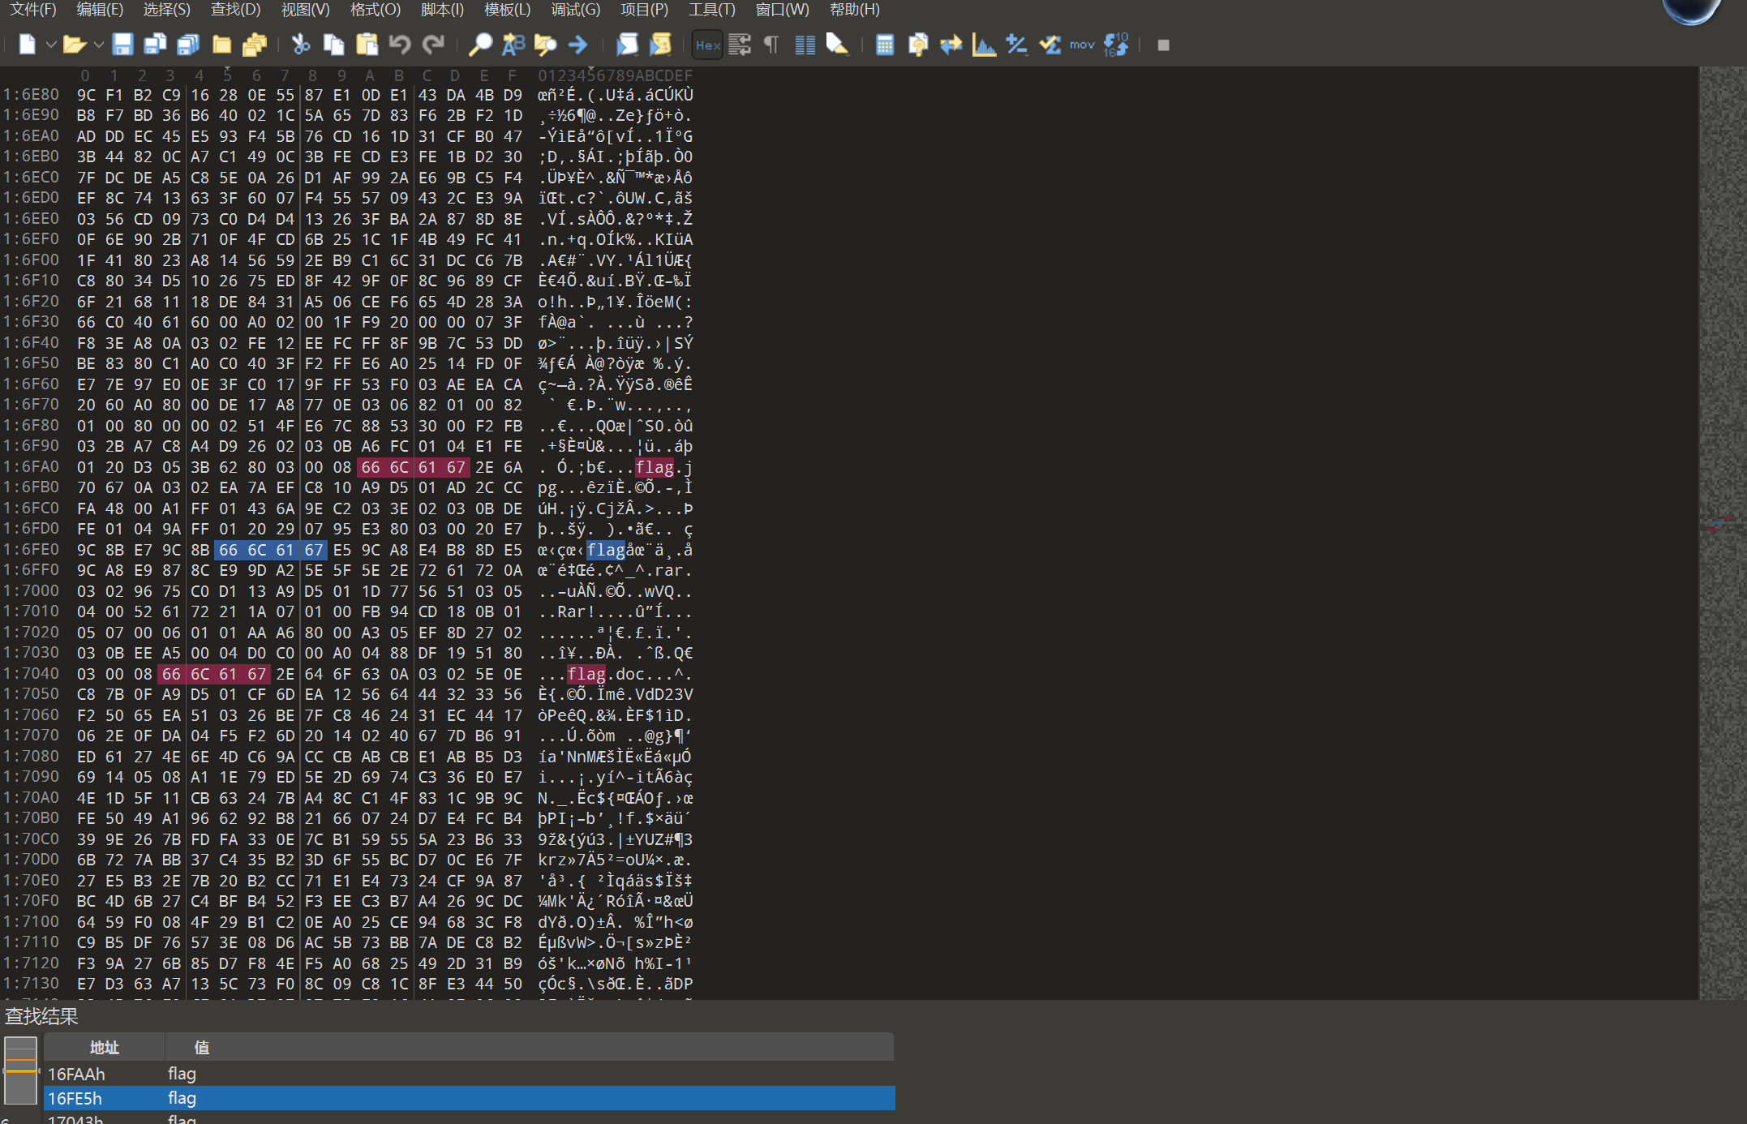Toggle column mode icon

[805, 45]
